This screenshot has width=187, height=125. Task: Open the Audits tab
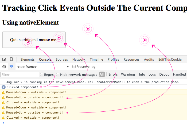point(149,59)
